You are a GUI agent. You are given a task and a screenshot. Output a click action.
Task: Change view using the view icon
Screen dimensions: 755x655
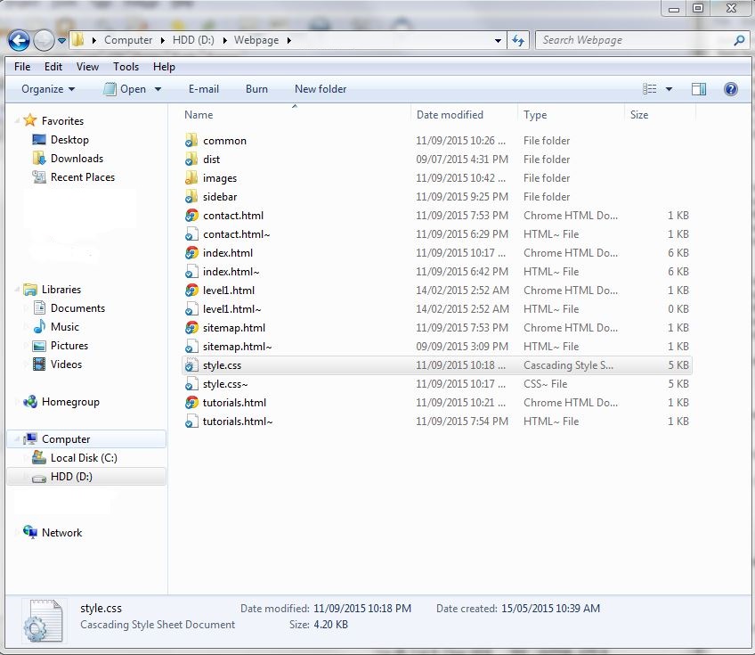pos(650,89)
